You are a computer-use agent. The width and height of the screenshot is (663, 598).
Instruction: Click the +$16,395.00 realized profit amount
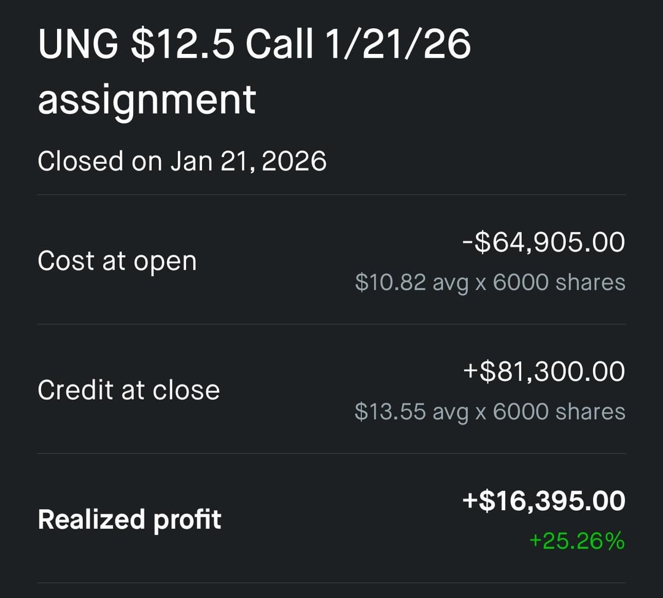[544, 501]
